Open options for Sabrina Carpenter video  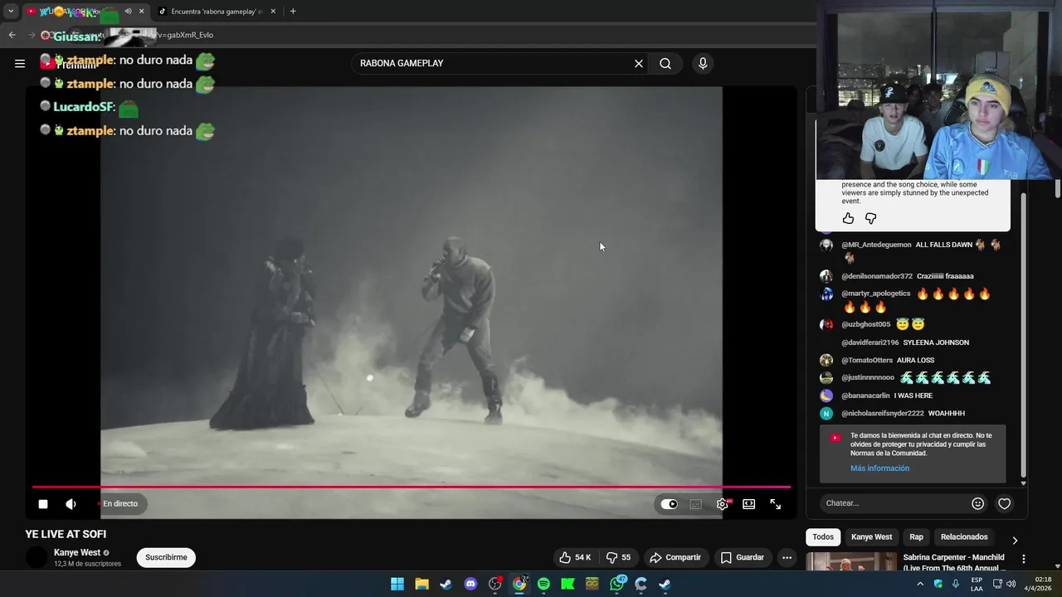(x=1024, y=559)
